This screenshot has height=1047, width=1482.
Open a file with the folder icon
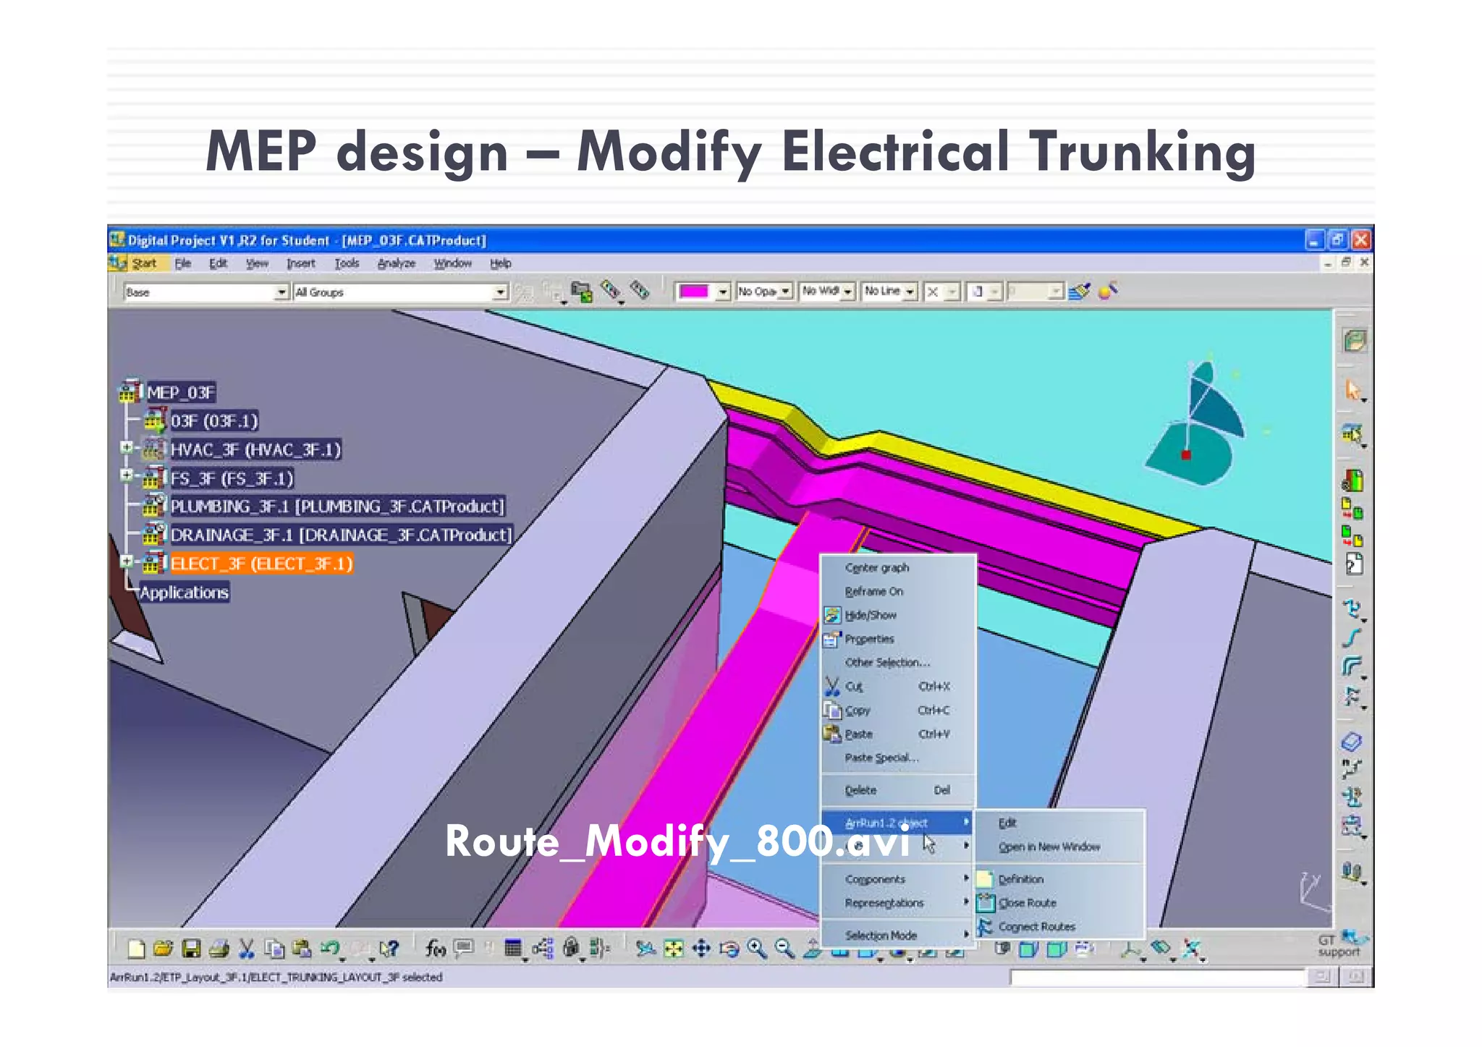point(164,949)
